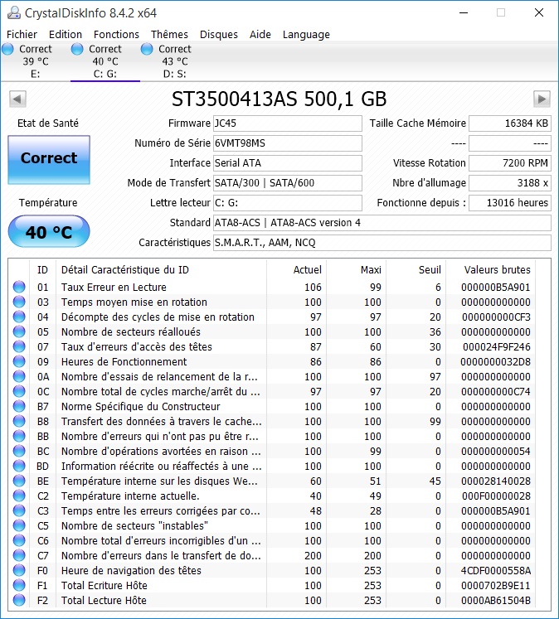Click status orb of attribute 01 row
The width and height of the screenshot is (559, 619).
coord(19,287)
